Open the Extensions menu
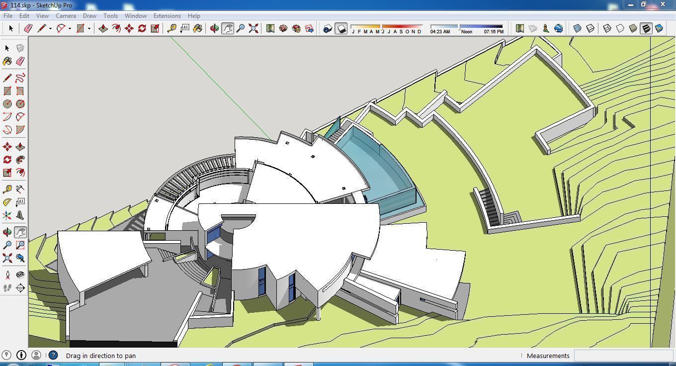Screen dimensions: 676x366 (x=167, y=15)
